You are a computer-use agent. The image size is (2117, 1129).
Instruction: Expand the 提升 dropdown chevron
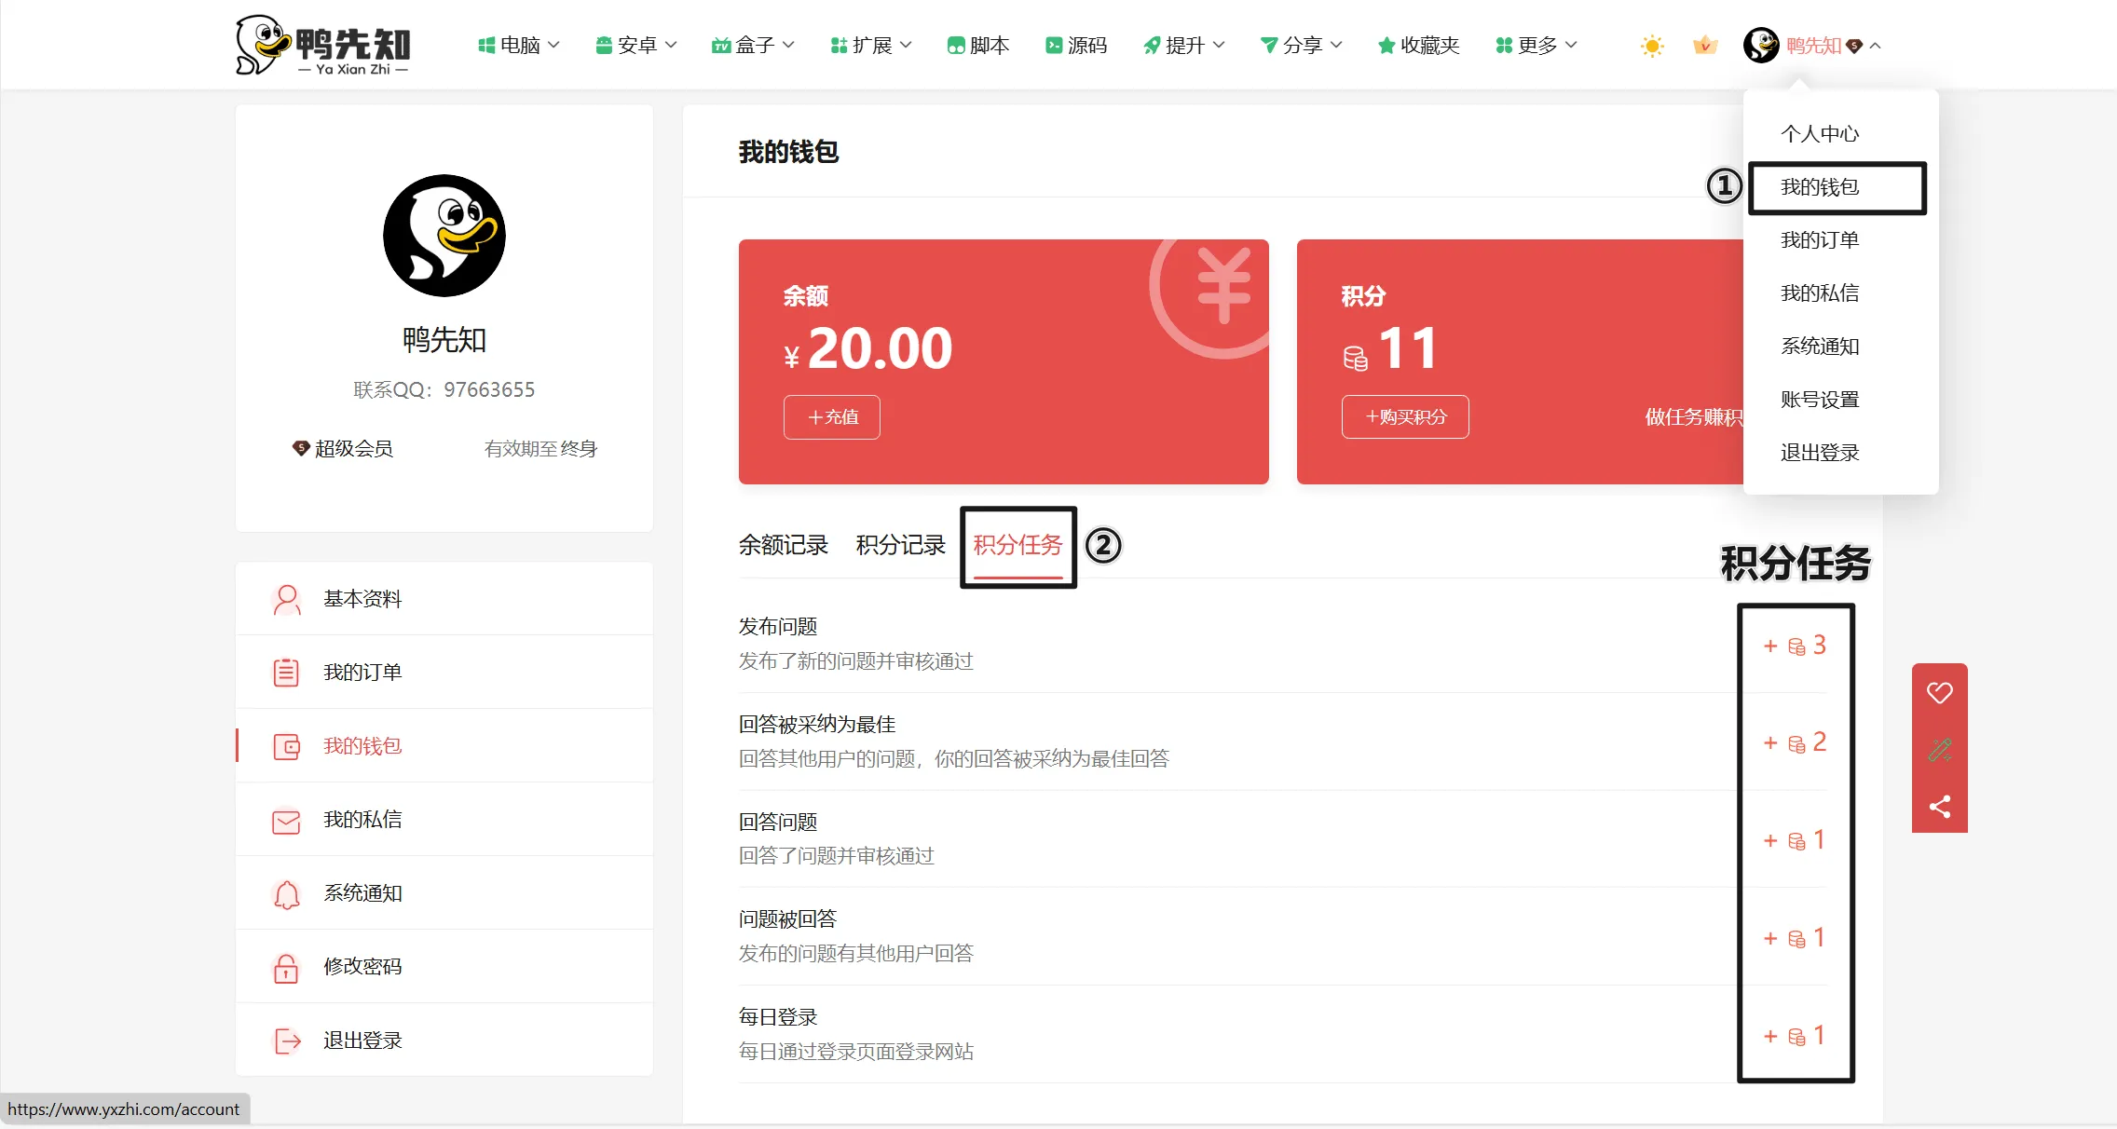pyautogui.click(x=1219, y=45)
